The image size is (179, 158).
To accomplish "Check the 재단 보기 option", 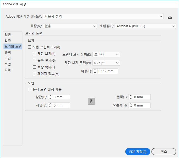I will pos(34,54).
